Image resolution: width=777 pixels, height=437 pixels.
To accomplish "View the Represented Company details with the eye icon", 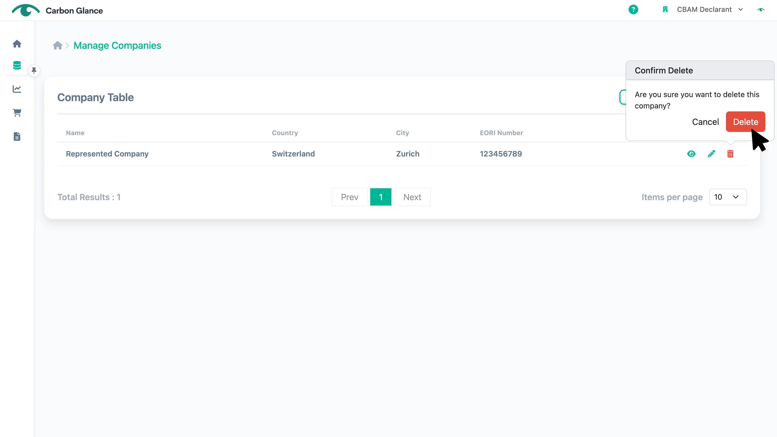I will 691,154.
